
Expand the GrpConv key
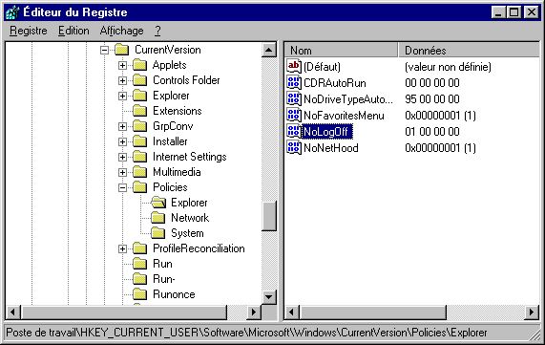122,126
